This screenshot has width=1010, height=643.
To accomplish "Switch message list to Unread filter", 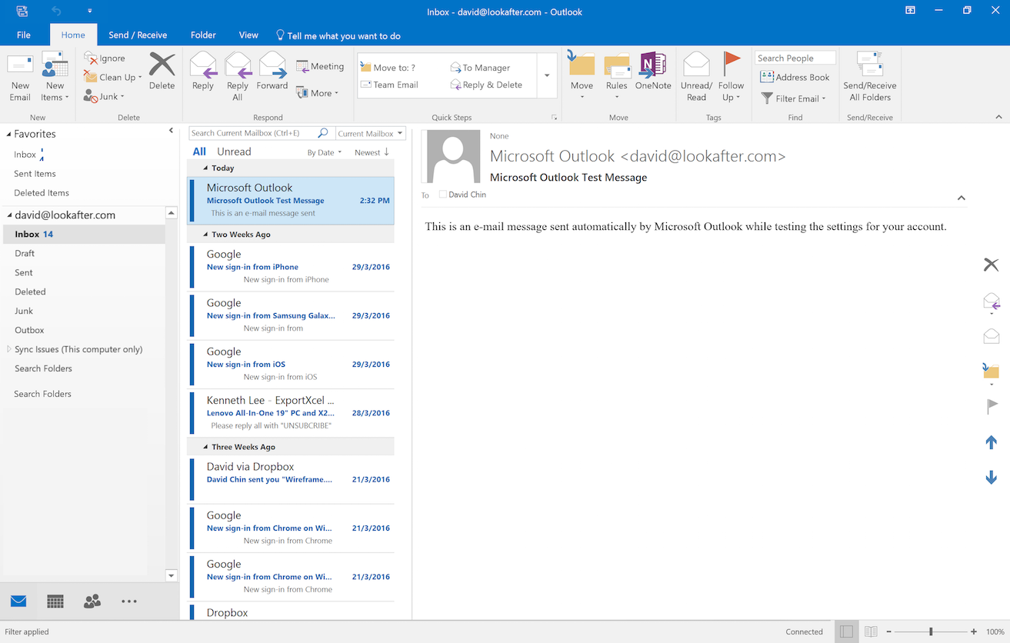I will [x=234, y=152].
